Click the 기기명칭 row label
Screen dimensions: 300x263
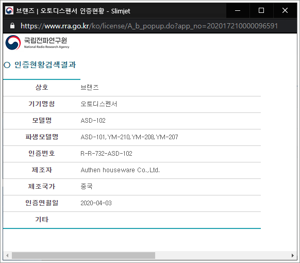click(42, 104)
